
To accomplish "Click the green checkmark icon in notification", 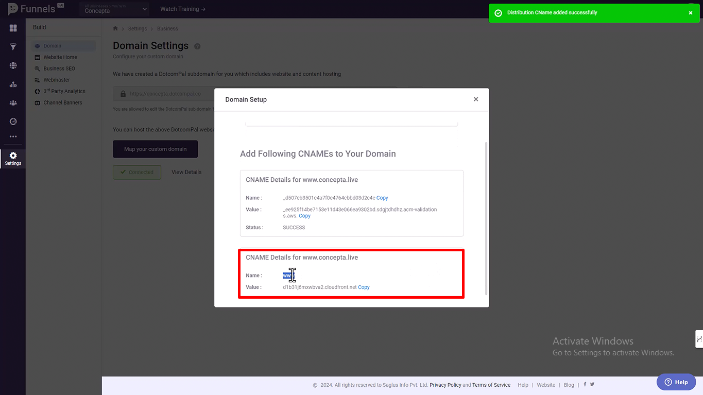I will coord(498,13).
